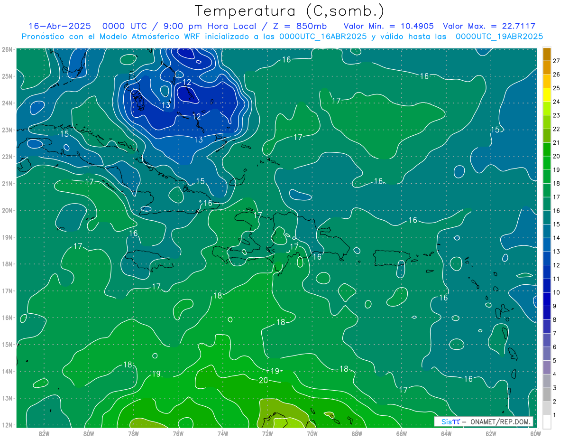The image size is (569, 440).
Task: Click the "66W" longitude label
Action: pos(402,433)
